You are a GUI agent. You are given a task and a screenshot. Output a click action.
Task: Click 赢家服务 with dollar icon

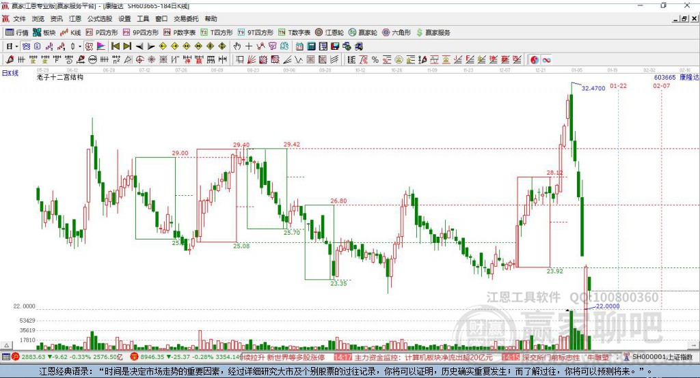433,33
